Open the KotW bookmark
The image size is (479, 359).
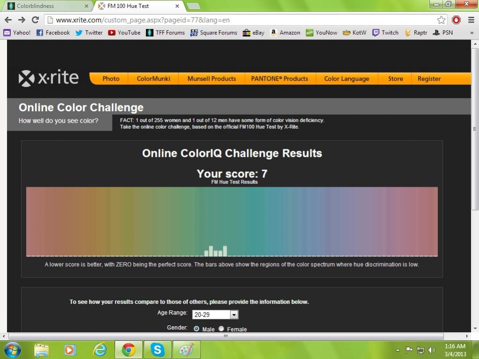click(x=354, y=33)
